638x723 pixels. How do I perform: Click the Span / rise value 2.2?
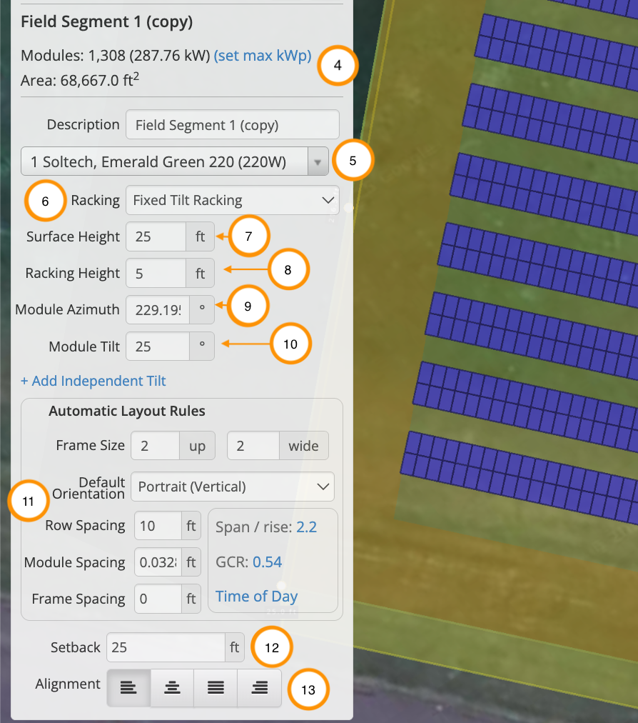point(308,527)
